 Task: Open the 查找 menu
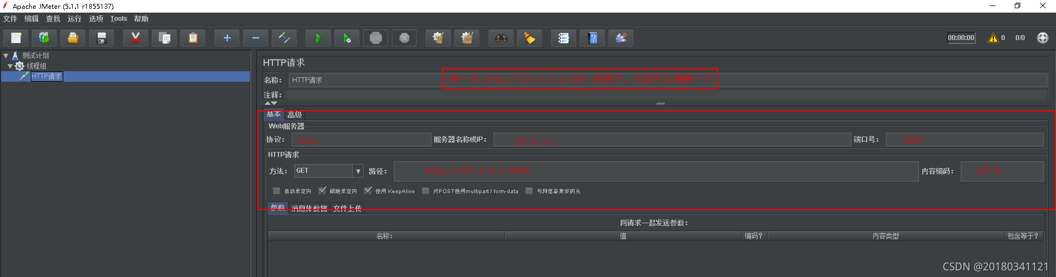[53, 19]
